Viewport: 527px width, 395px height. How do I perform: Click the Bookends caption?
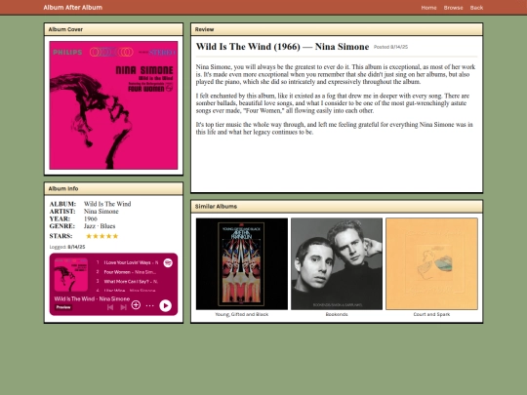[337, 314]
